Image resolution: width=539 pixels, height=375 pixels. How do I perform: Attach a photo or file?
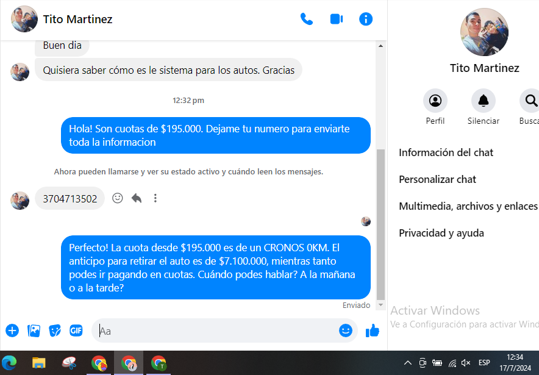(34, 330)
